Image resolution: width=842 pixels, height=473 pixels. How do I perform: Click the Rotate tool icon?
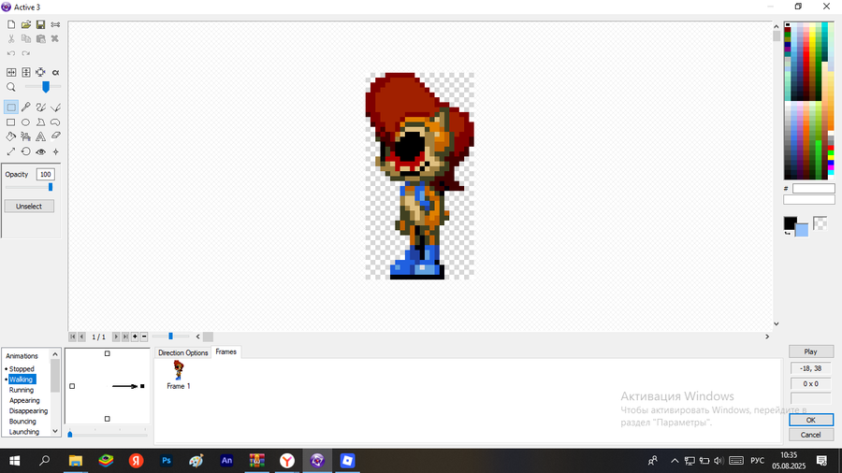click(x=26, y=151)
